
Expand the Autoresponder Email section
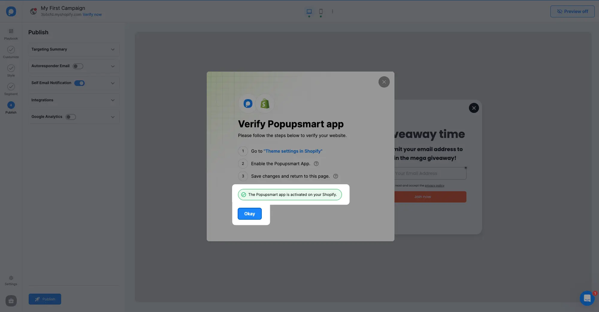(x=113, y=66)
